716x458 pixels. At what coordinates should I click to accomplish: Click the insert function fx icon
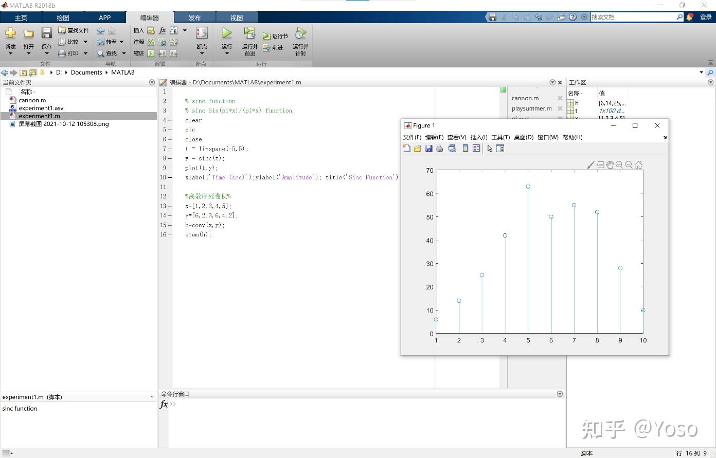163,30
